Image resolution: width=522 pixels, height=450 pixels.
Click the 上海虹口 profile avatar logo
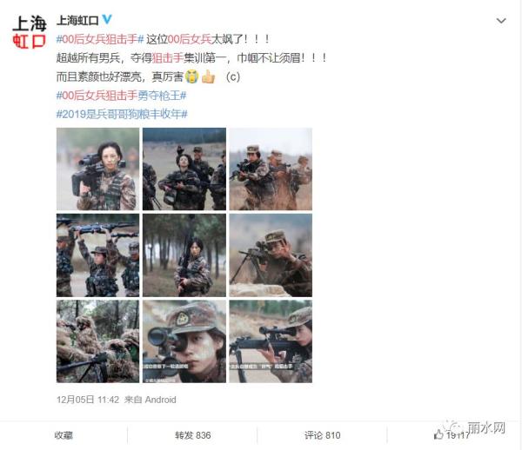point(30,33)
